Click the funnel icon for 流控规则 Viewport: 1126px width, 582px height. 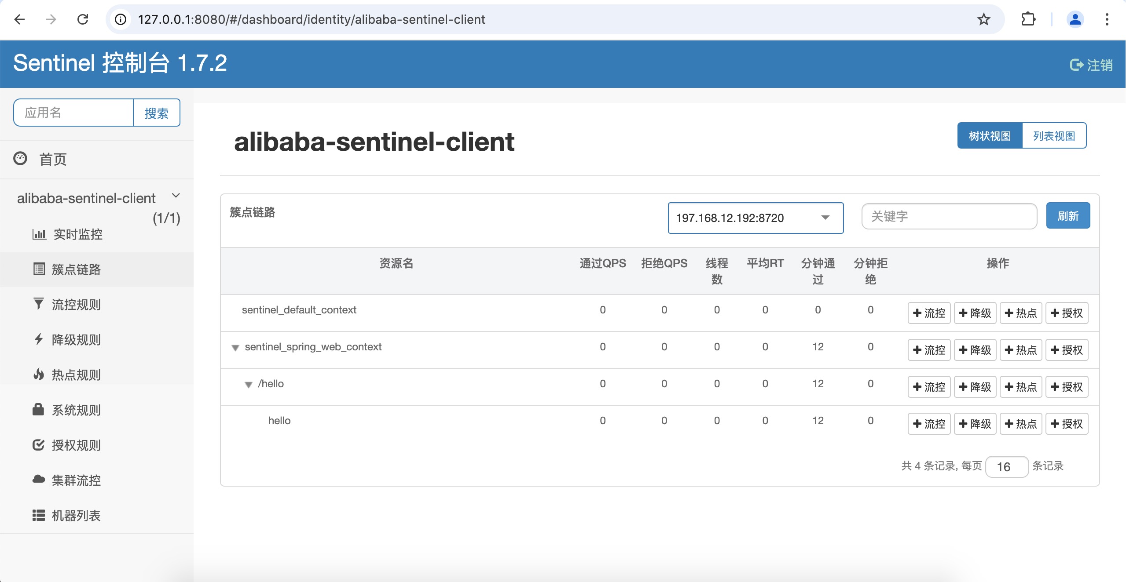point(39,304)
